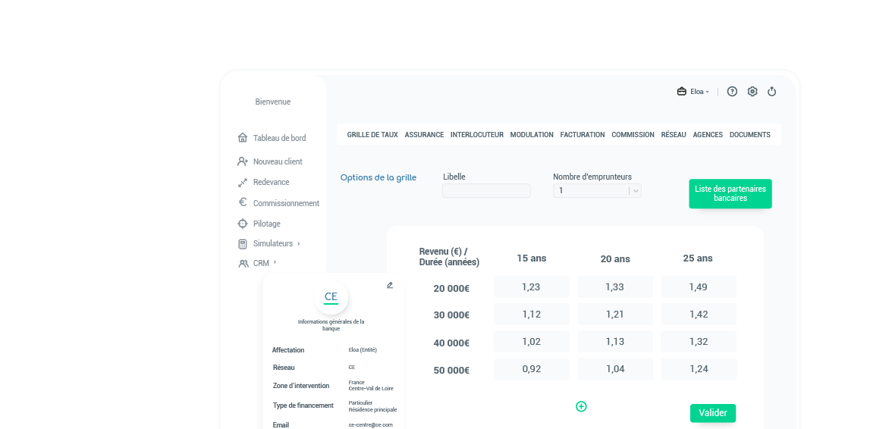Edit rate 1,42 for 30 000€ row

click(699, 315)
